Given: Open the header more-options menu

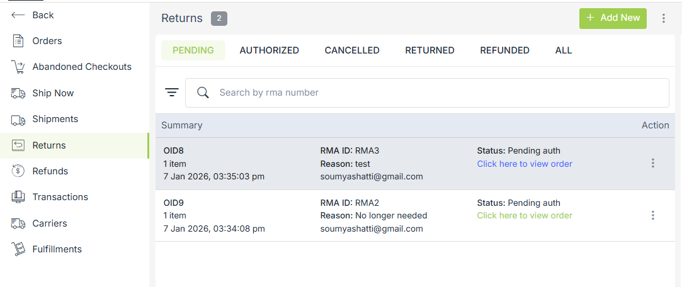Looking at the screenshot, I should tap(663, 18).
